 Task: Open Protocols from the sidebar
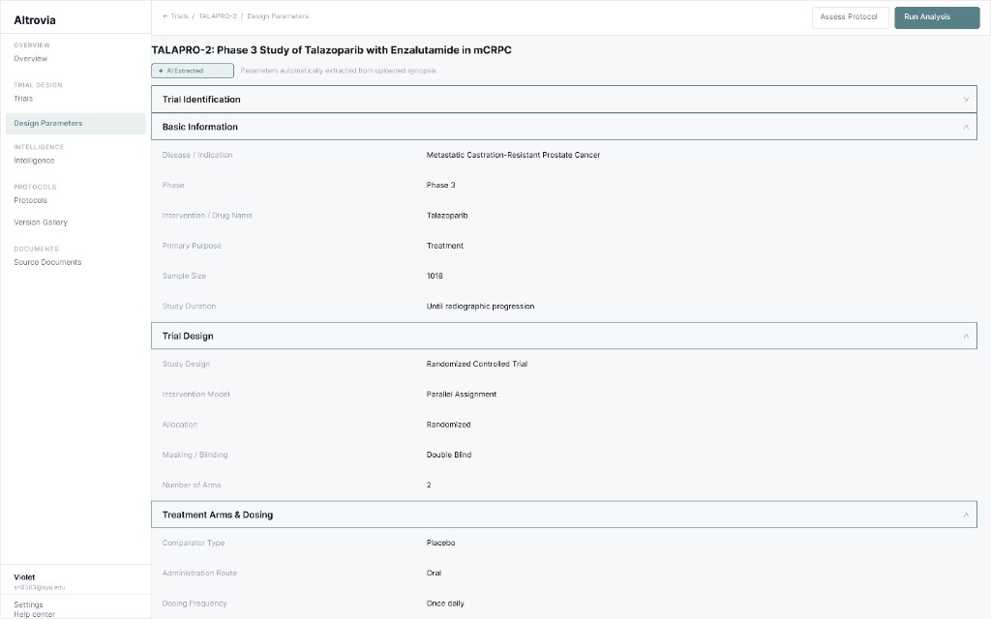30,200
